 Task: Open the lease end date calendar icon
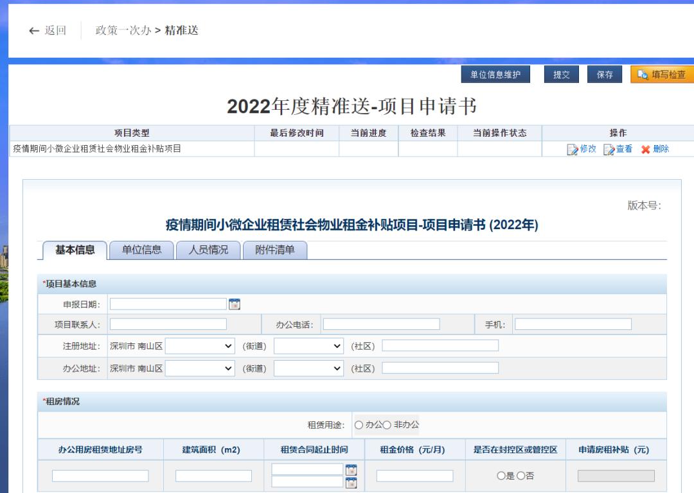click(x=351, y=482)
